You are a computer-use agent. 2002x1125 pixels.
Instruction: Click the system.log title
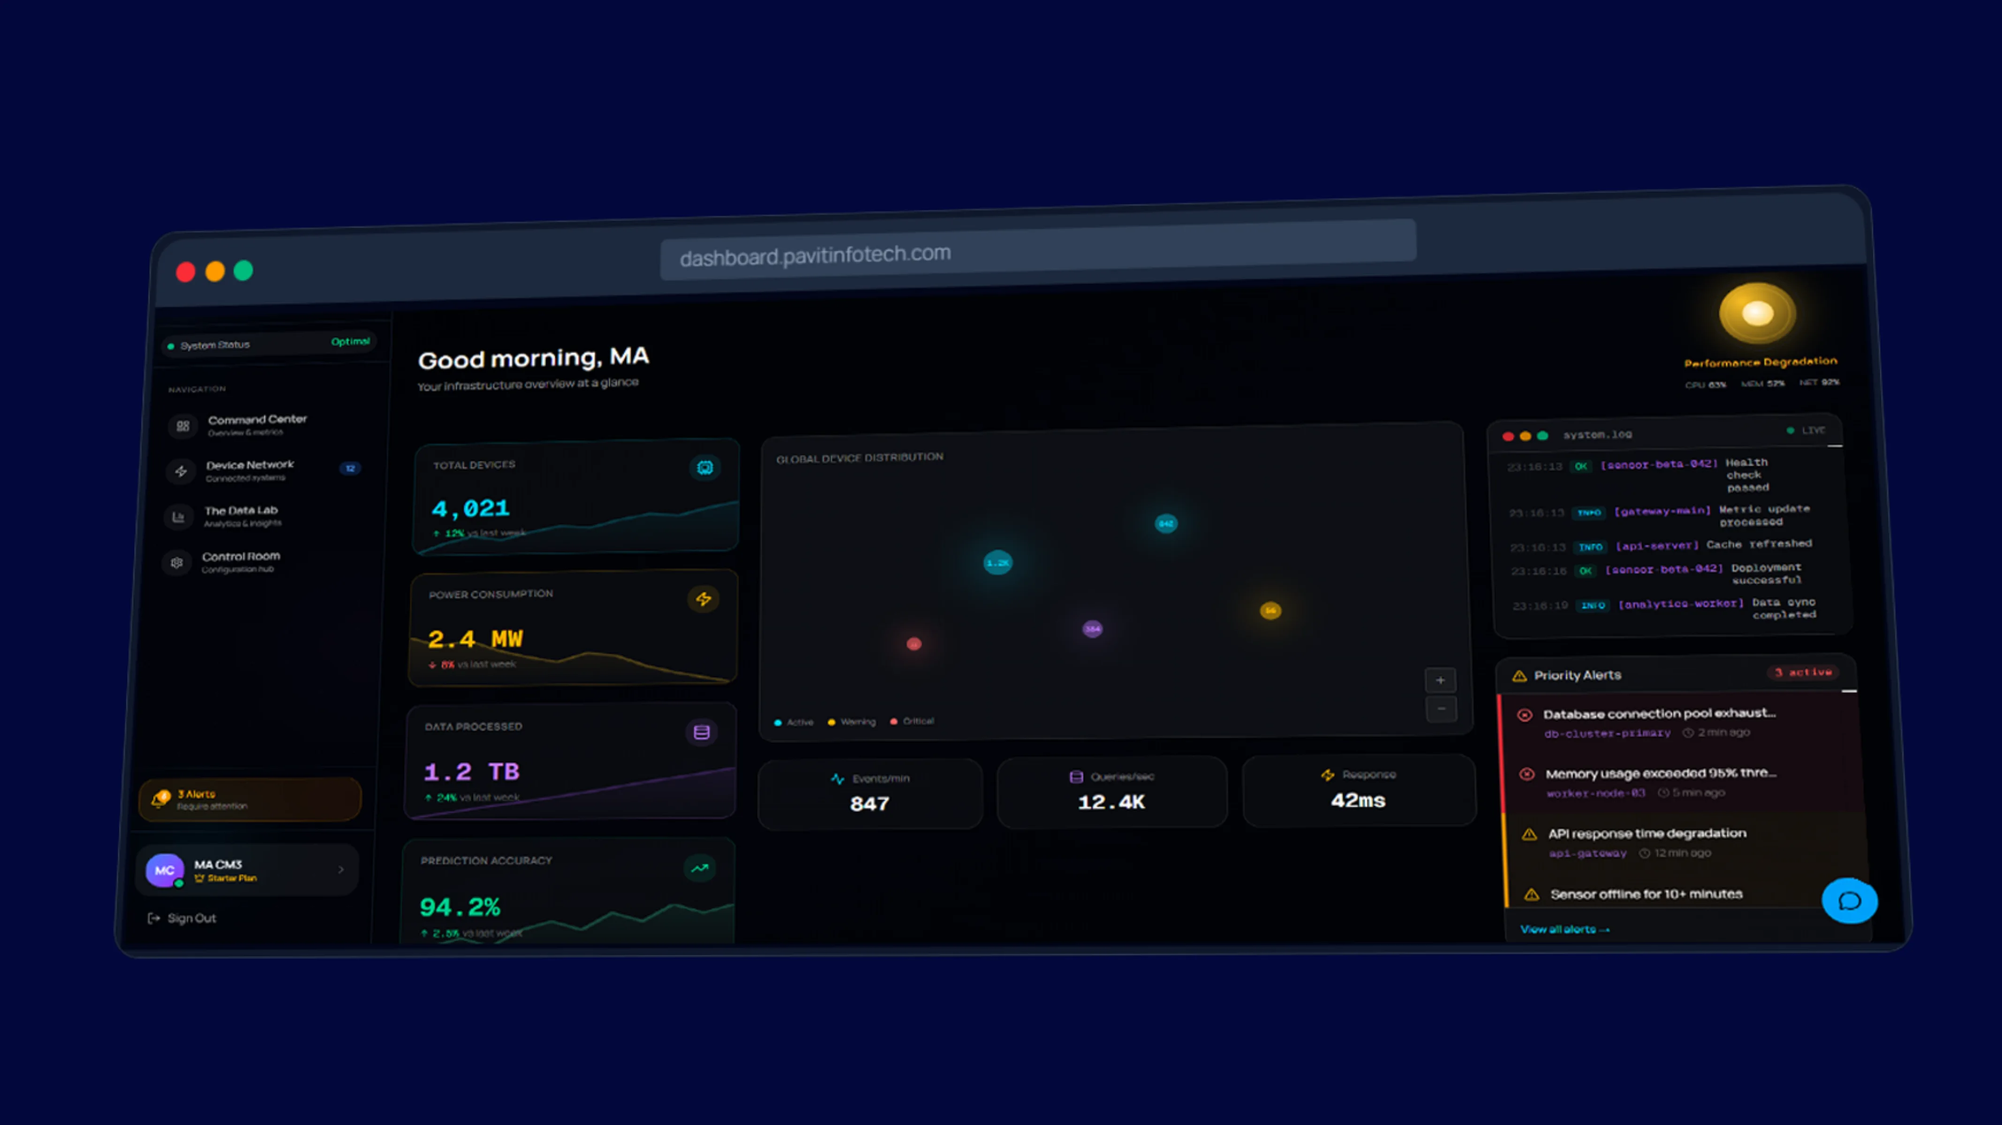click(x=1597, y=435)
